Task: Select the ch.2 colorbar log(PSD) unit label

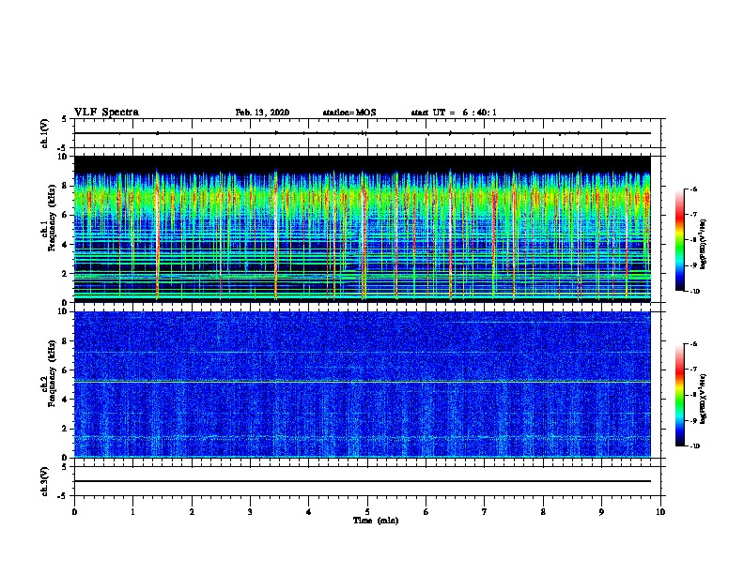Action: click(703, 399)
